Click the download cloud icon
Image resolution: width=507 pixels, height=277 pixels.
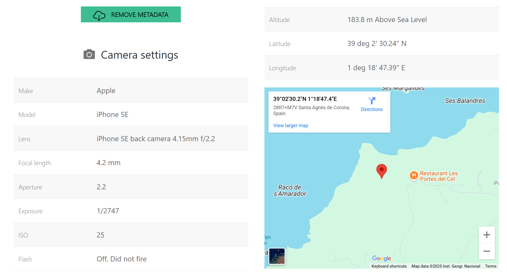pyautogui.click(x=99, y=15)
